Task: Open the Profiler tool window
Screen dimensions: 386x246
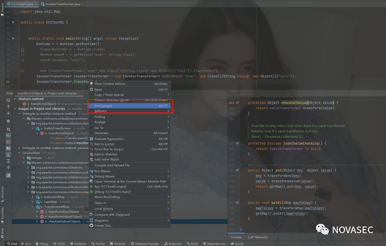Action: pos(98,243)
